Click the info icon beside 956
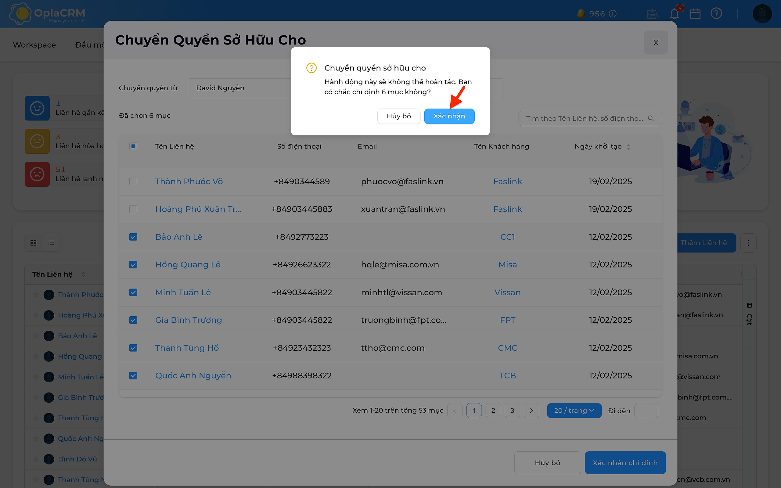This screenshot has height=488, width=781. [x=613, y=13]
